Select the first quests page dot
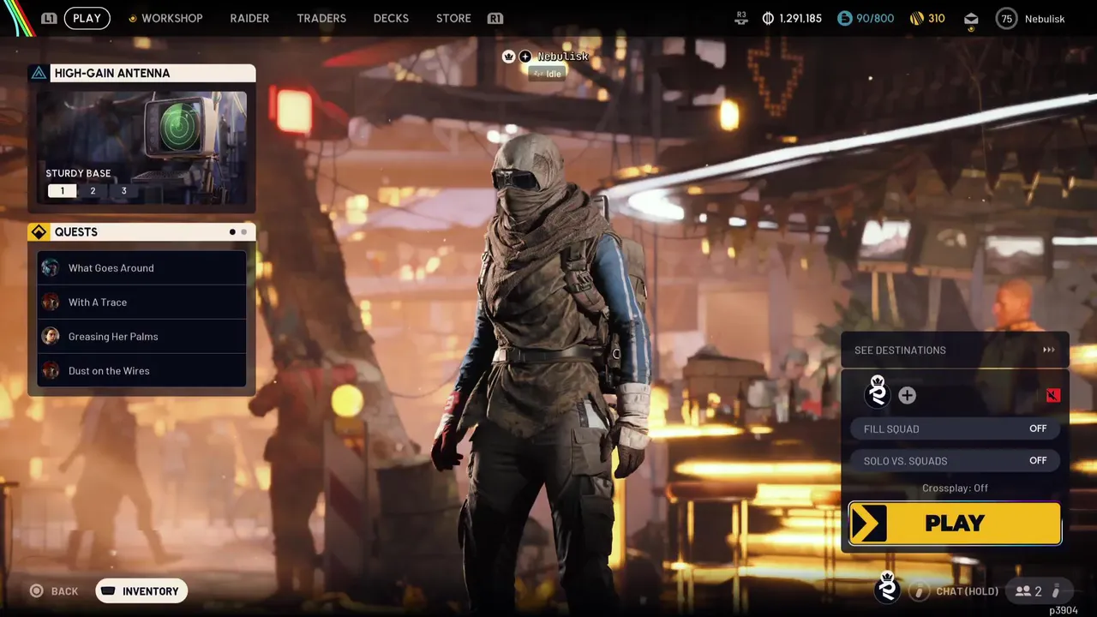 (232, 232)
